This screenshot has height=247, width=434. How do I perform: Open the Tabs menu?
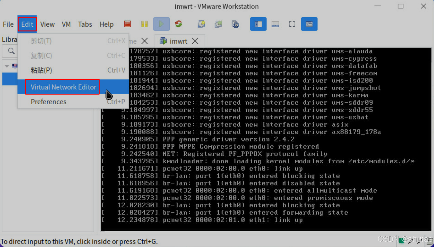[x=85, y=24]
